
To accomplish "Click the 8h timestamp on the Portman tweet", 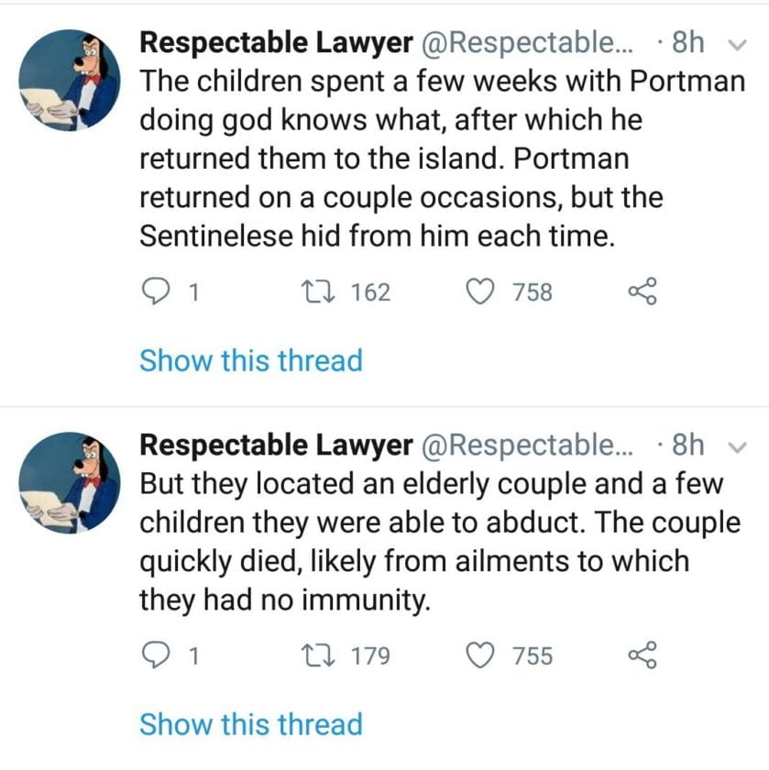I will click(x=687, y=42).
